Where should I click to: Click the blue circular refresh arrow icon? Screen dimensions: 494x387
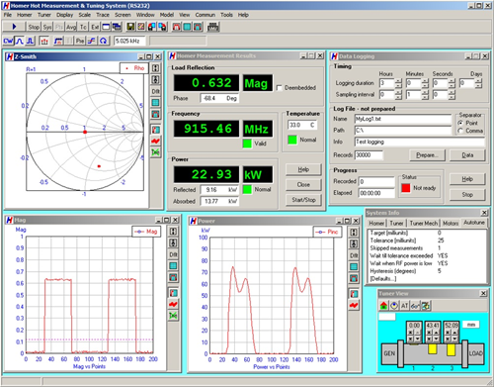104,41
